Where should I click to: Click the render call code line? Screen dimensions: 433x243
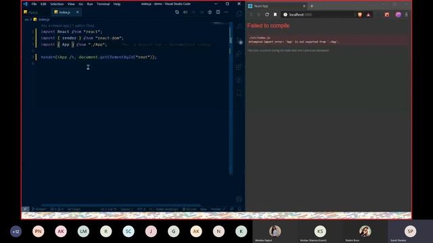pos(99,57)
